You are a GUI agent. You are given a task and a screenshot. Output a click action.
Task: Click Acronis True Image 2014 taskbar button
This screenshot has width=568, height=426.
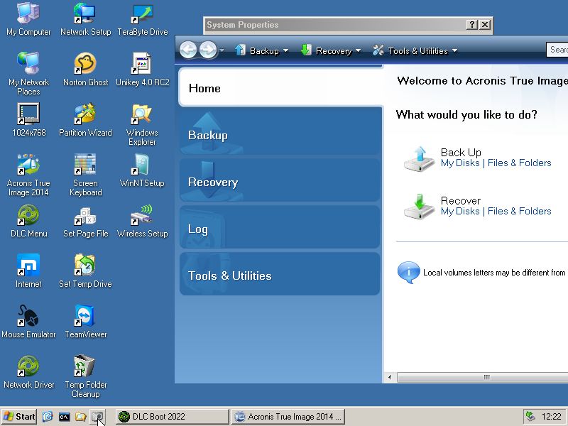[x=288, y=417]
